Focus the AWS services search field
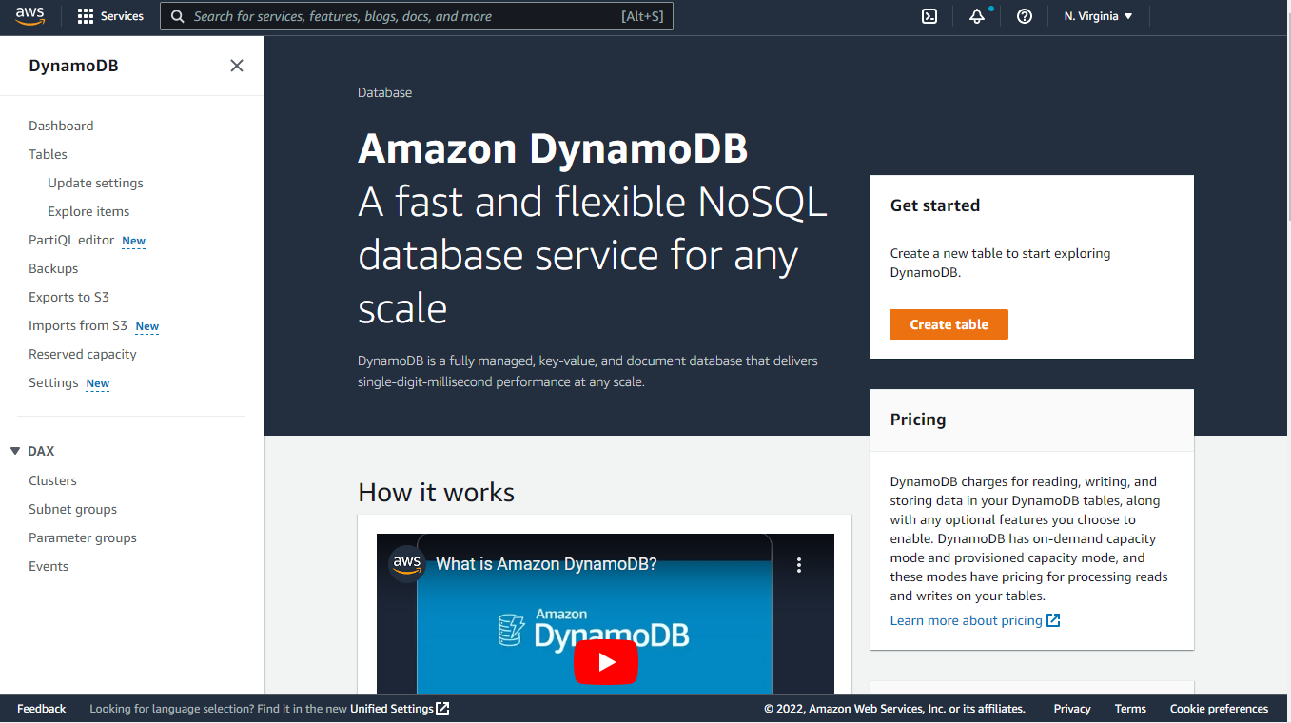Viewport: 1291px width, 723px height. [417, 16]
